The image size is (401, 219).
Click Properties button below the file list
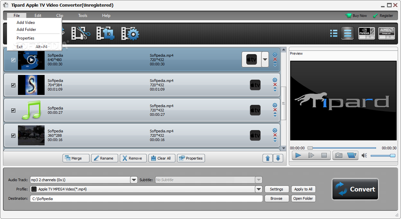point(191,158)
